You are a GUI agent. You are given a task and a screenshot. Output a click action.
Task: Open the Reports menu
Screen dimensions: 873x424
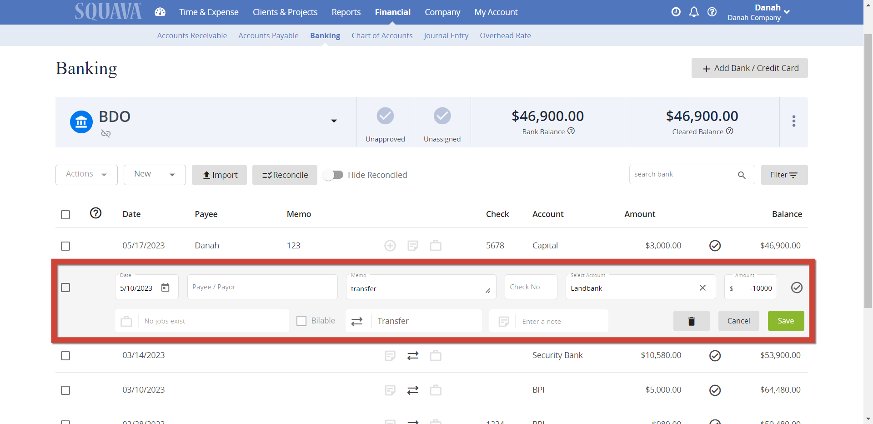coord(346,12)
